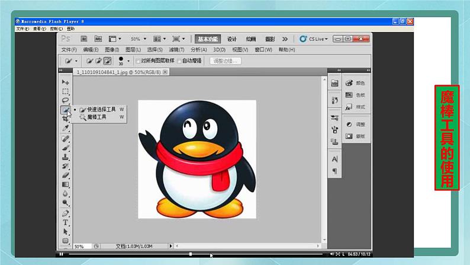Select the Rectangle shape tool
470x265 pixels.
coord(65,241)
